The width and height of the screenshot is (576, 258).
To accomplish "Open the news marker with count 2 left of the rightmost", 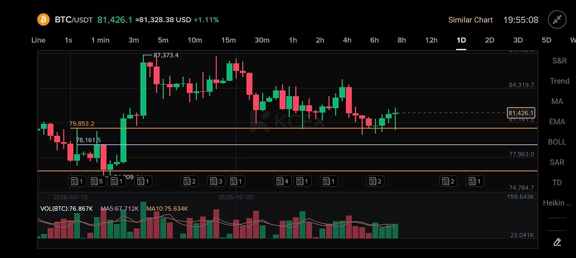I will [x=448, y=181].
